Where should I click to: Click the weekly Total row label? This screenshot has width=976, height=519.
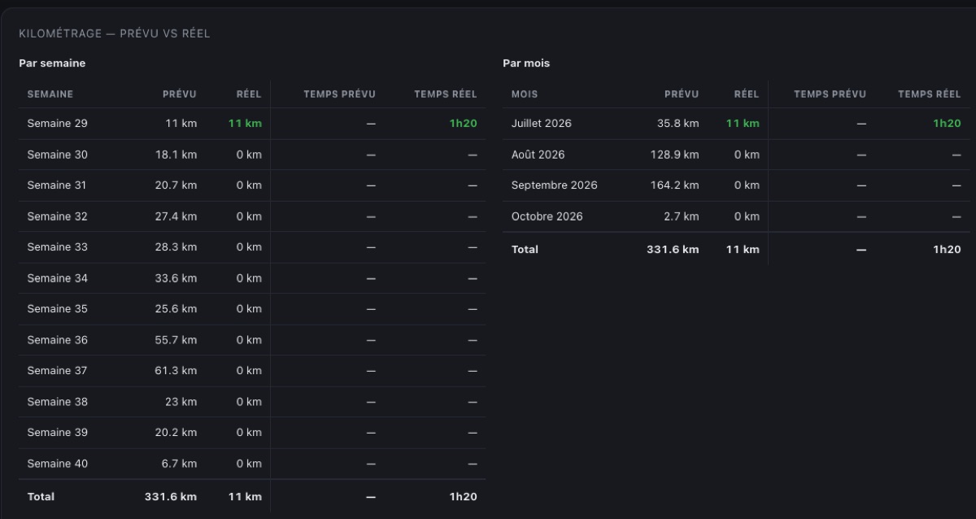pos(41,496)
